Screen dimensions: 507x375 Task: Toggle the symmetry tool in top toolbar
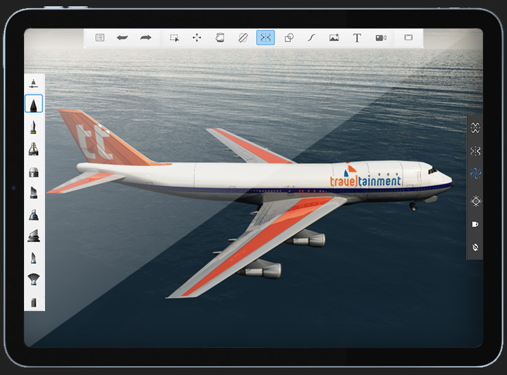(x=265, y=38)
